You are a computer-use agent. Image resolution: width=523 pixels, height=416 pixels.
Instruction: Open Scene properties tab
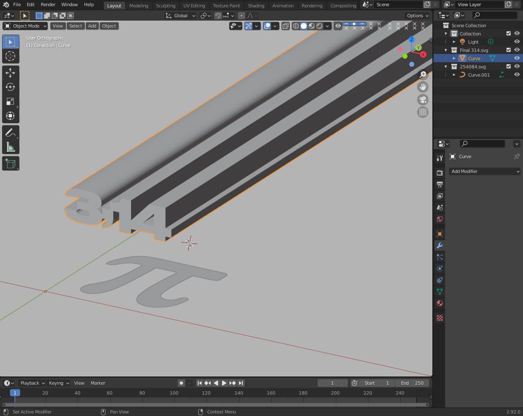click(x=440, y=207)
